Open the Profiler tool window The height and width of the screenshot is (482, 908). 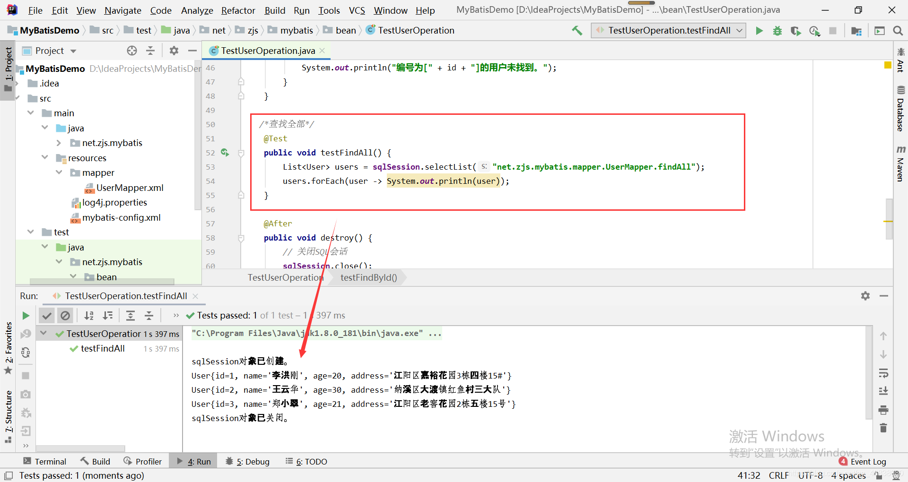click(x=142, y=462)
